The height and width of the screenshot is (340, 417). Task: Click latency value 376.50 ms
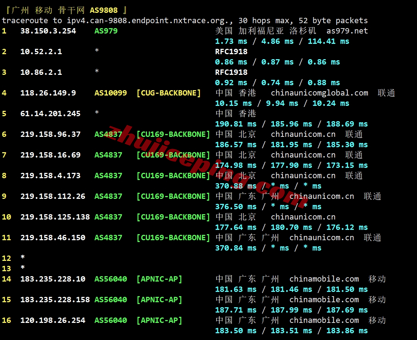(x=236, y=207)
